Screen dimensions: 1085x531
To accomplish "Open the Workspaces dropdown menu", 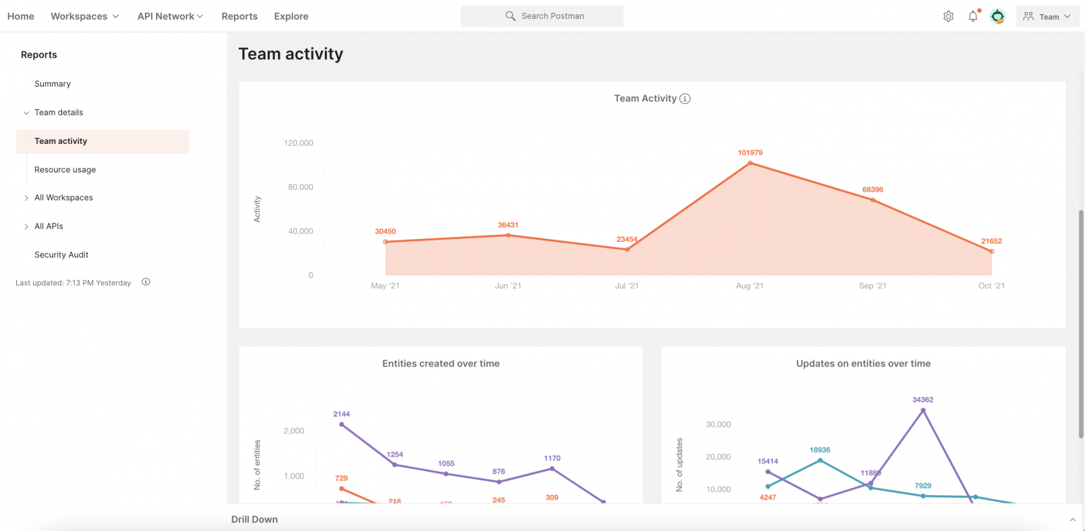I will [85, 16].
